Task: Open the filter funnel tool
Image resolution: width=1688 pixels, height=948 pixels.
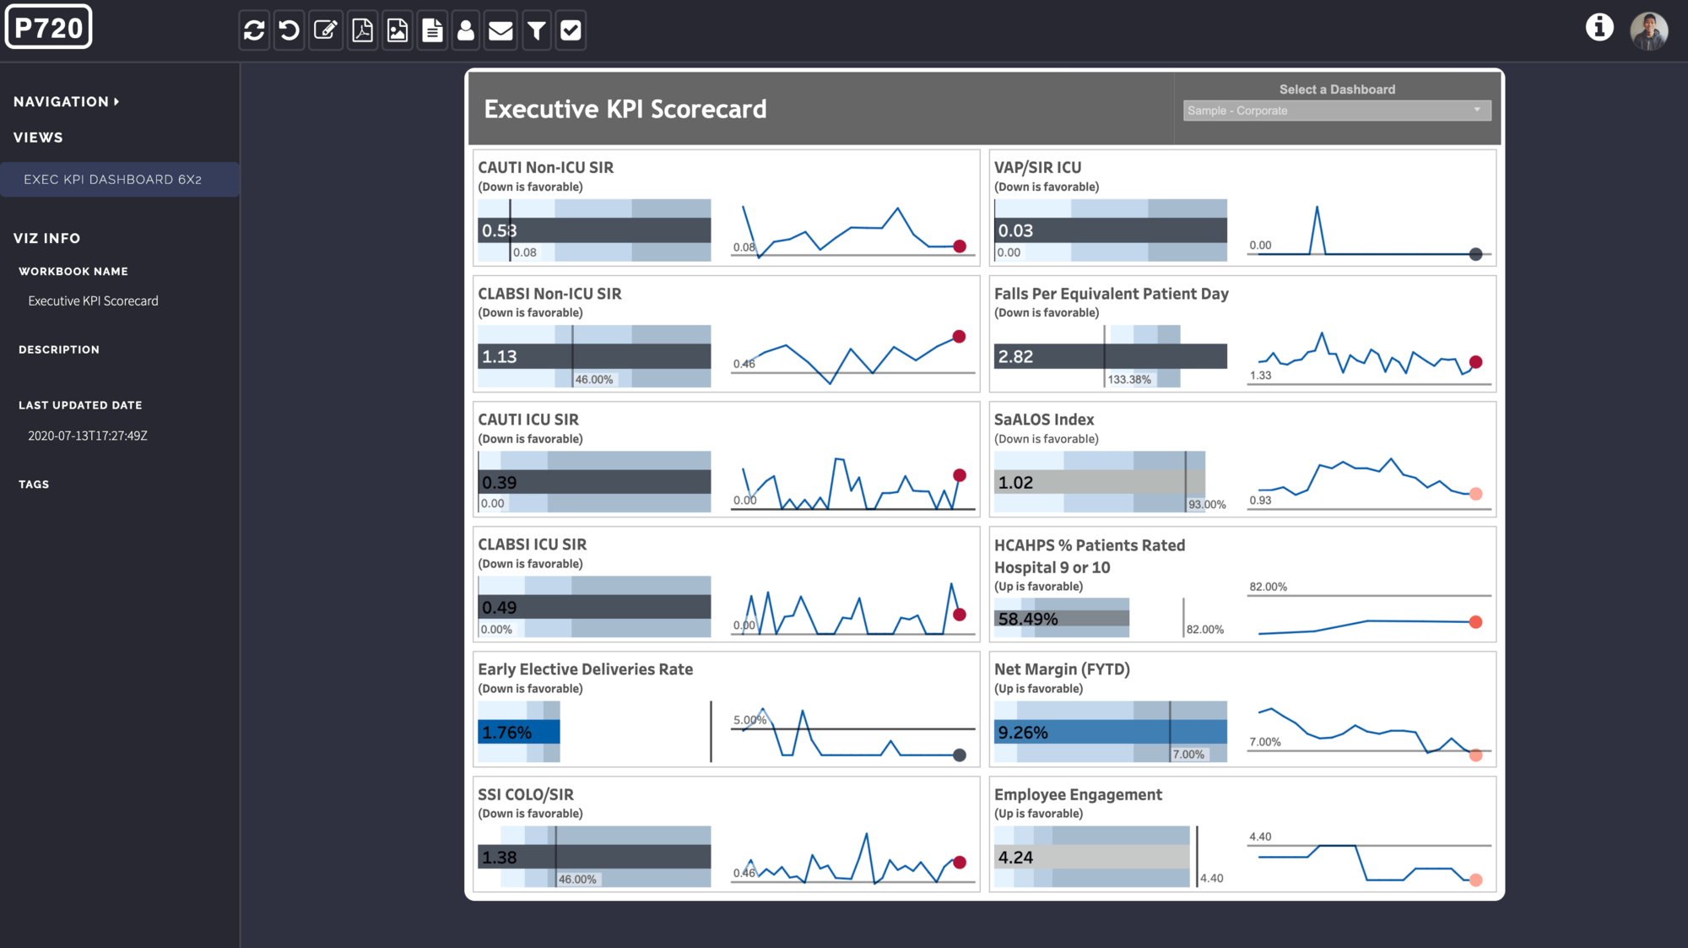Action: [x=536, y=30]
